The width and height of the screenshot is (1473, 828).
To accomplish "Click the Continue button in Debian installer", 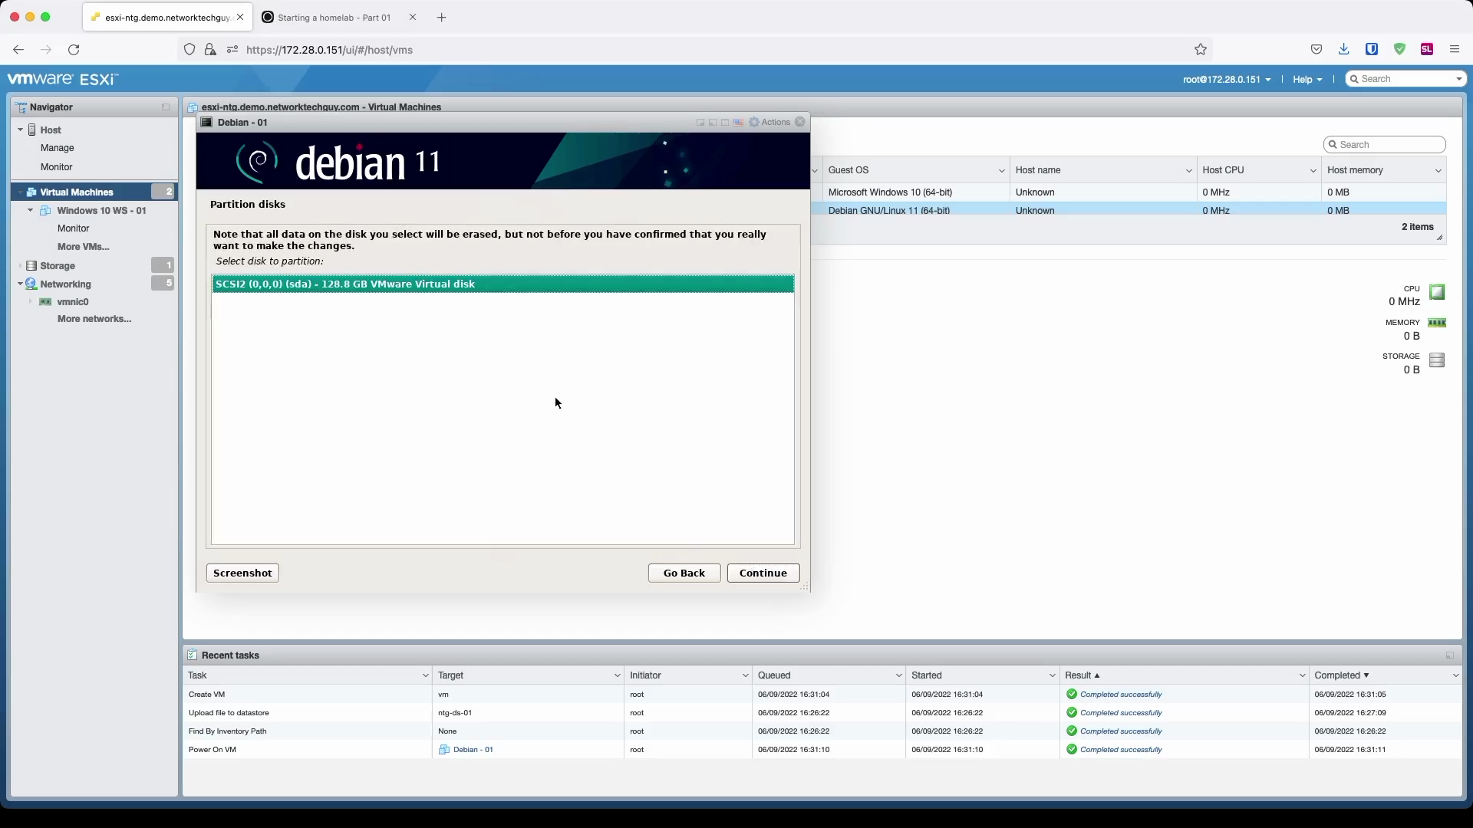I will [763, 573].
